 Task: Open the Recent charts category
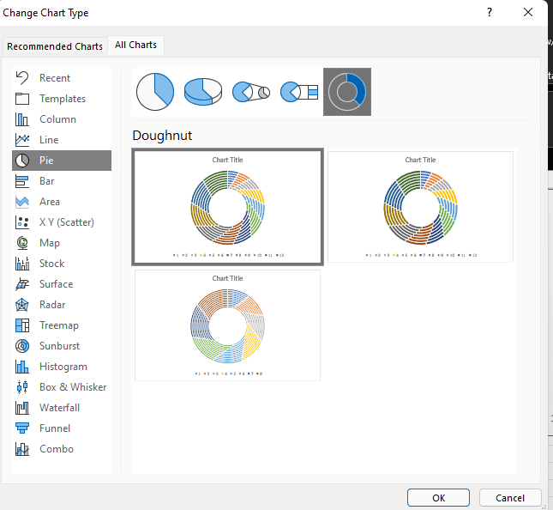(x=55, y=78)
